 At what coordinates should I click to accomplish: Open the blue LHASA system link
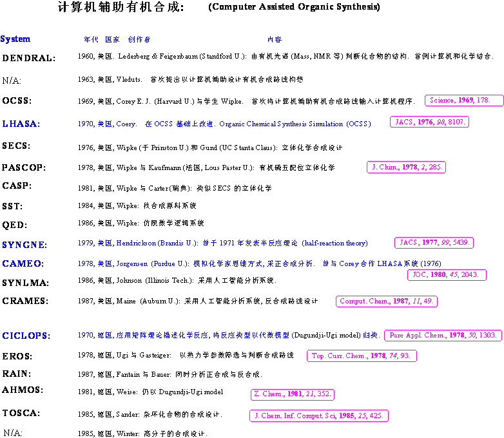(x=21, y=124)
